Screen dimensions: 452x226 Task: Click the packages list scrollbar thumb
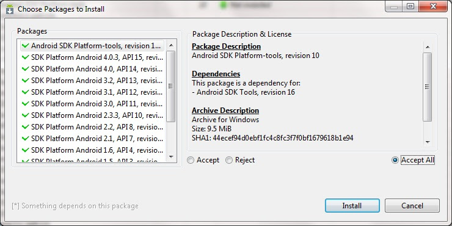[171, 86]
